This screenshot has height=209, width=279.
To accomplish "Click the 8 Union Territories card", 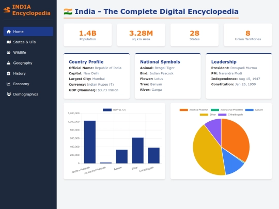I will [x=248, y=35].
